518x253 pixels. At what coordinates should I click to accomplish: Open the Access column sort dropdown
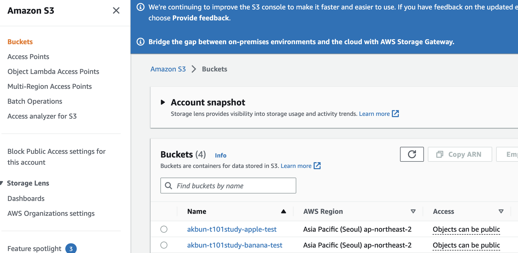pyautogui.click(x=501, y=212)
